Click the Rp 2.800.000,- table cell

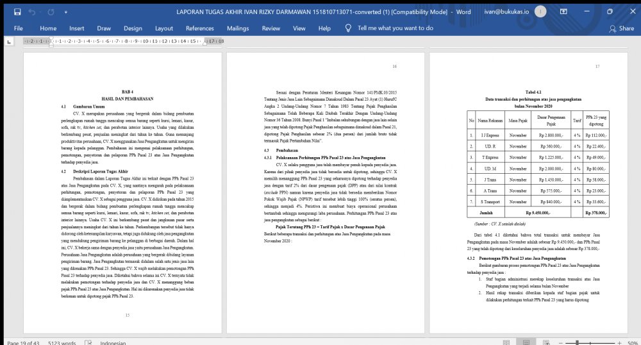[x=551, y=135]
